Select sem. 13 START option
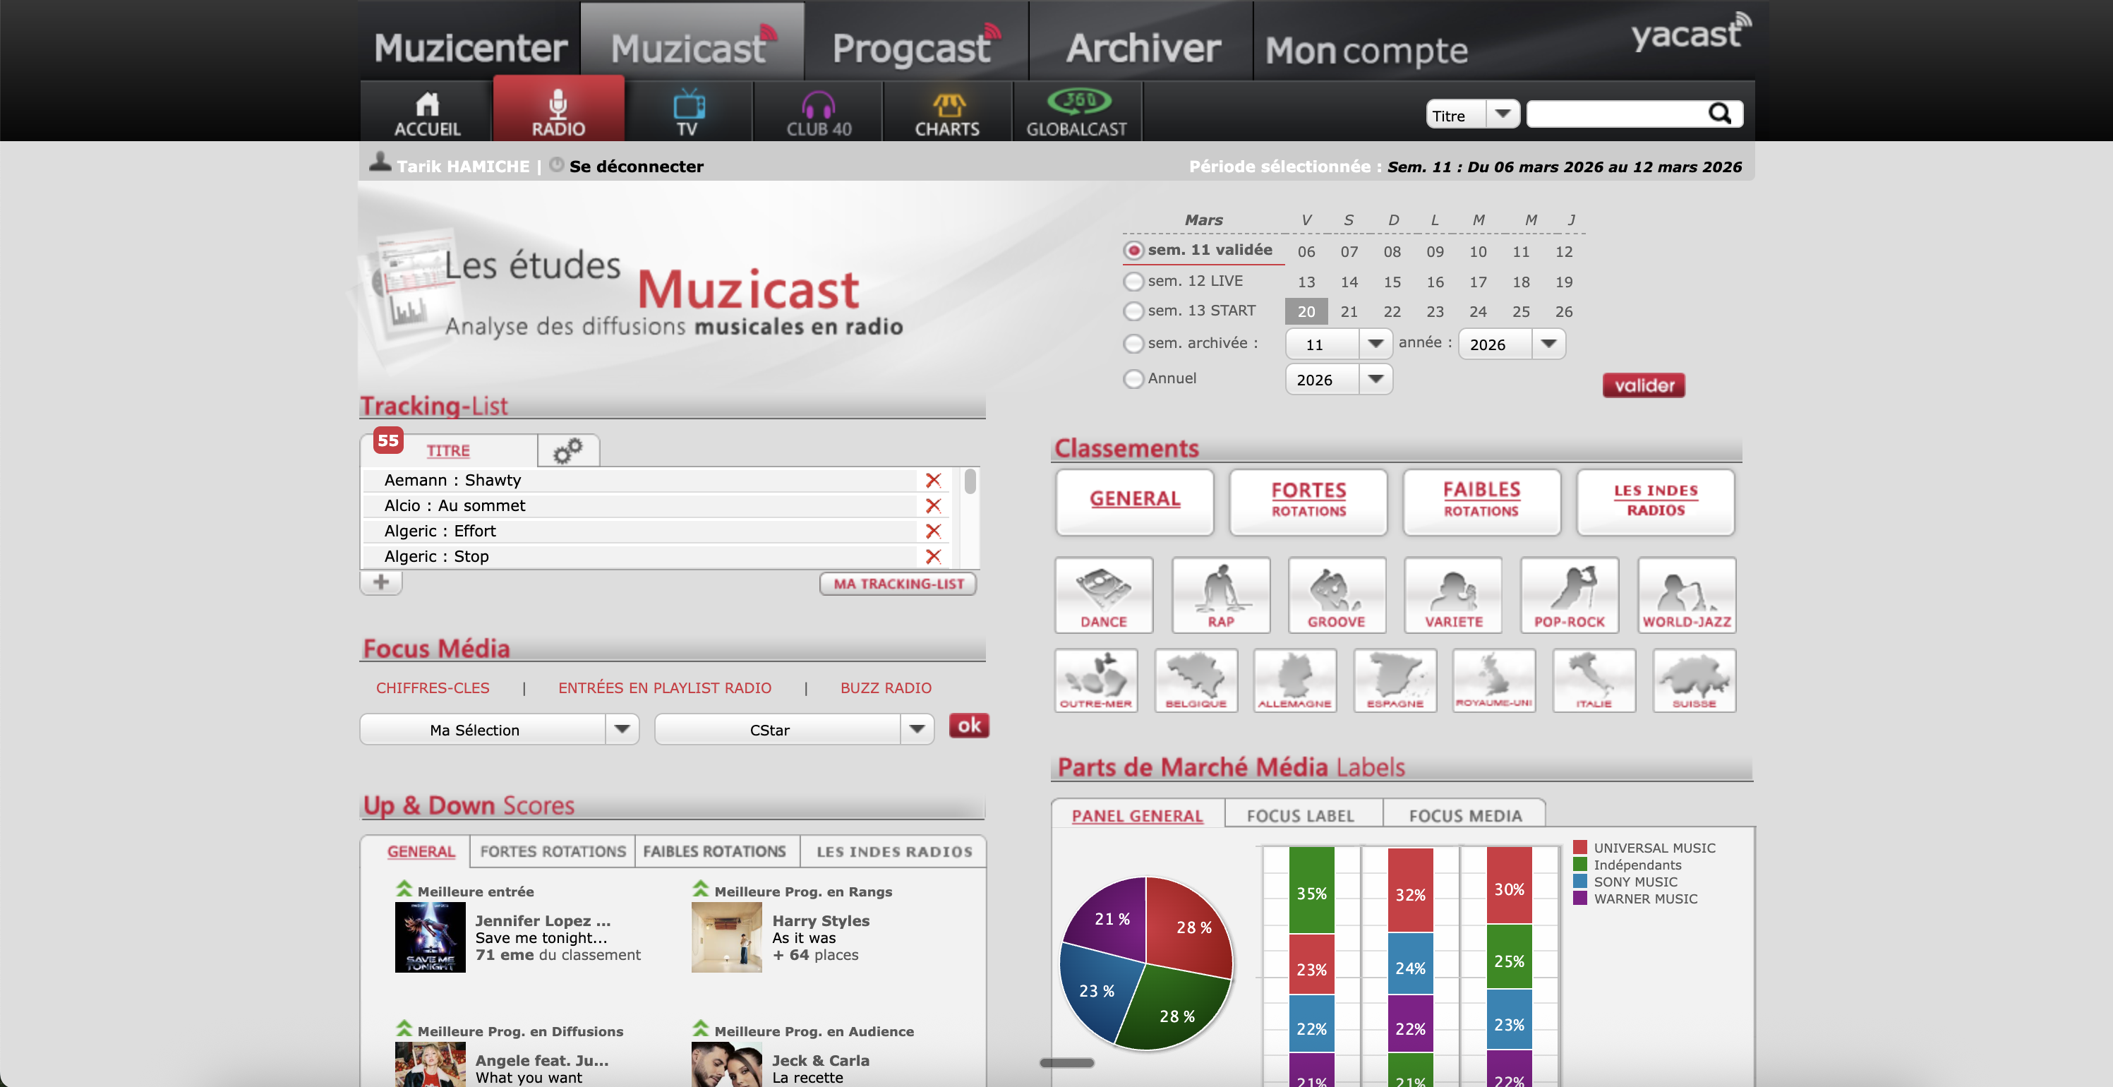Image resolution: width=2113 pixels, height=1087 pixels. click(x=1133, y=311)
